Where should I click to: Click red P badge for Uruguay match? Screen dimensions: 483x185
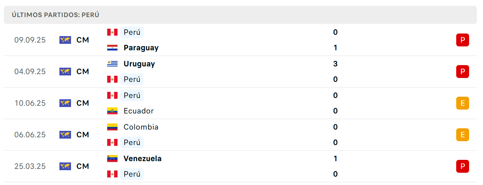(x=462, y=72)
